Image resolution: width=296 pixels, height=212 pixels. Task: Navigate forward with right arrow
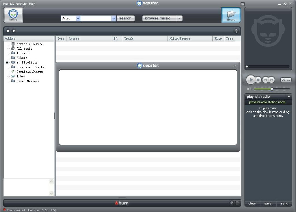[14, 31]
